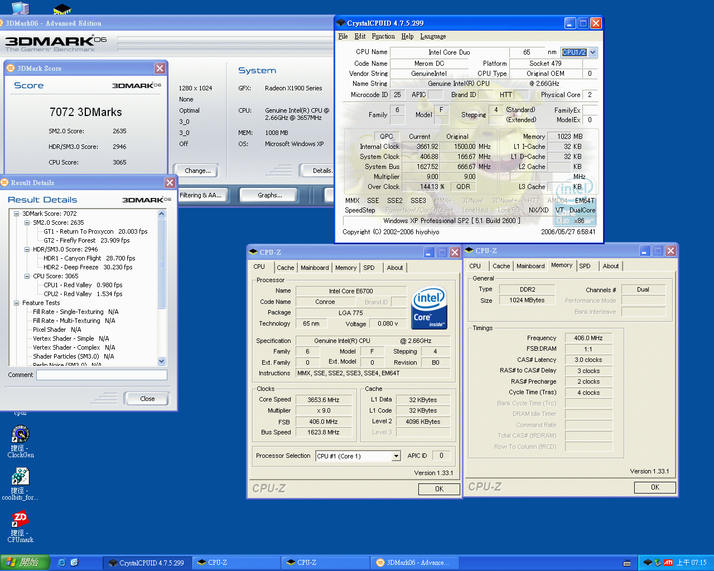714x571 pixels.
Task: Open the CPU1/2 dropdown in CrystalCPUID
Action: (x=593, y=52)
